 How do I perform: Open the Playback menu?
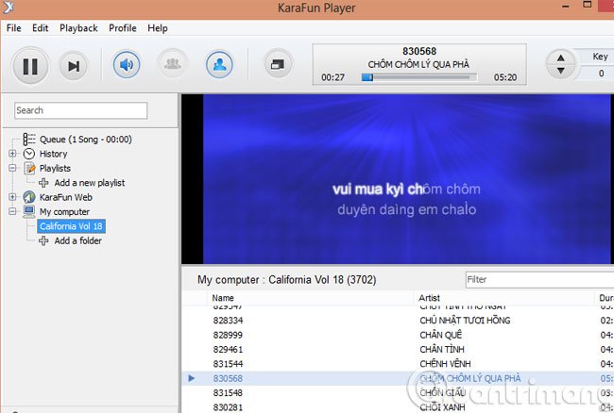[78, 28]
